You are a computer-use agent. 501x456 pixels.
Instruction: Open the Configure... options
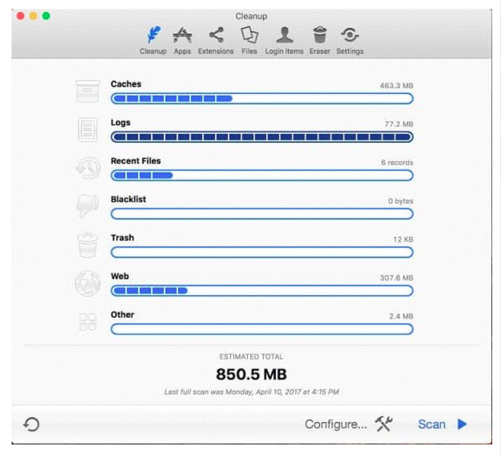point(336,425)
